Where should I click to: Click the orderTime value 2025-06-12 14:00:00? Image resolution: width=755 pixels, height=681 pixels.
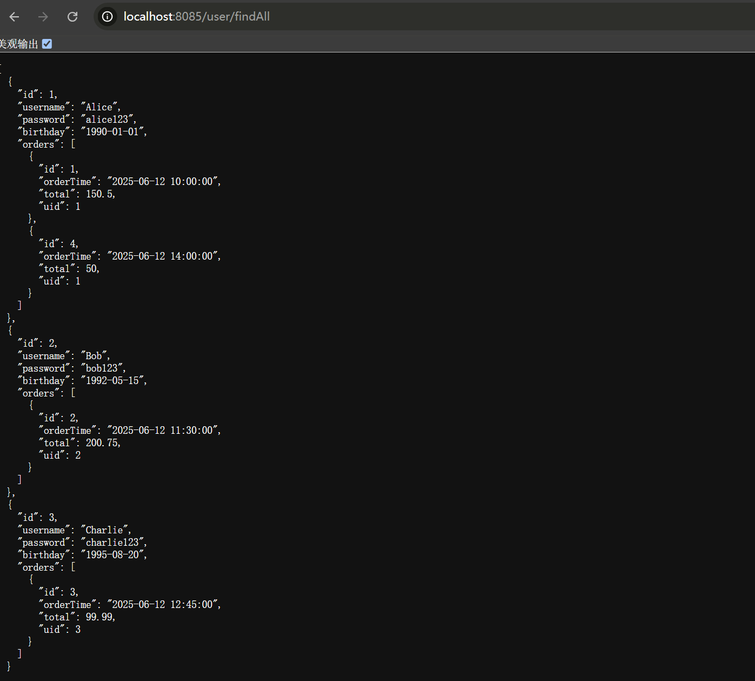[163, 256]
